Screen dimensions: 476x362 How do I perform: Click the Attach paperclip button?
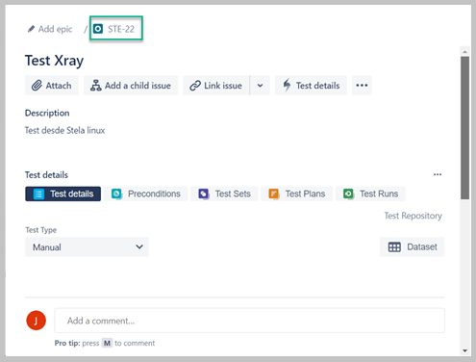coord(52,86)
